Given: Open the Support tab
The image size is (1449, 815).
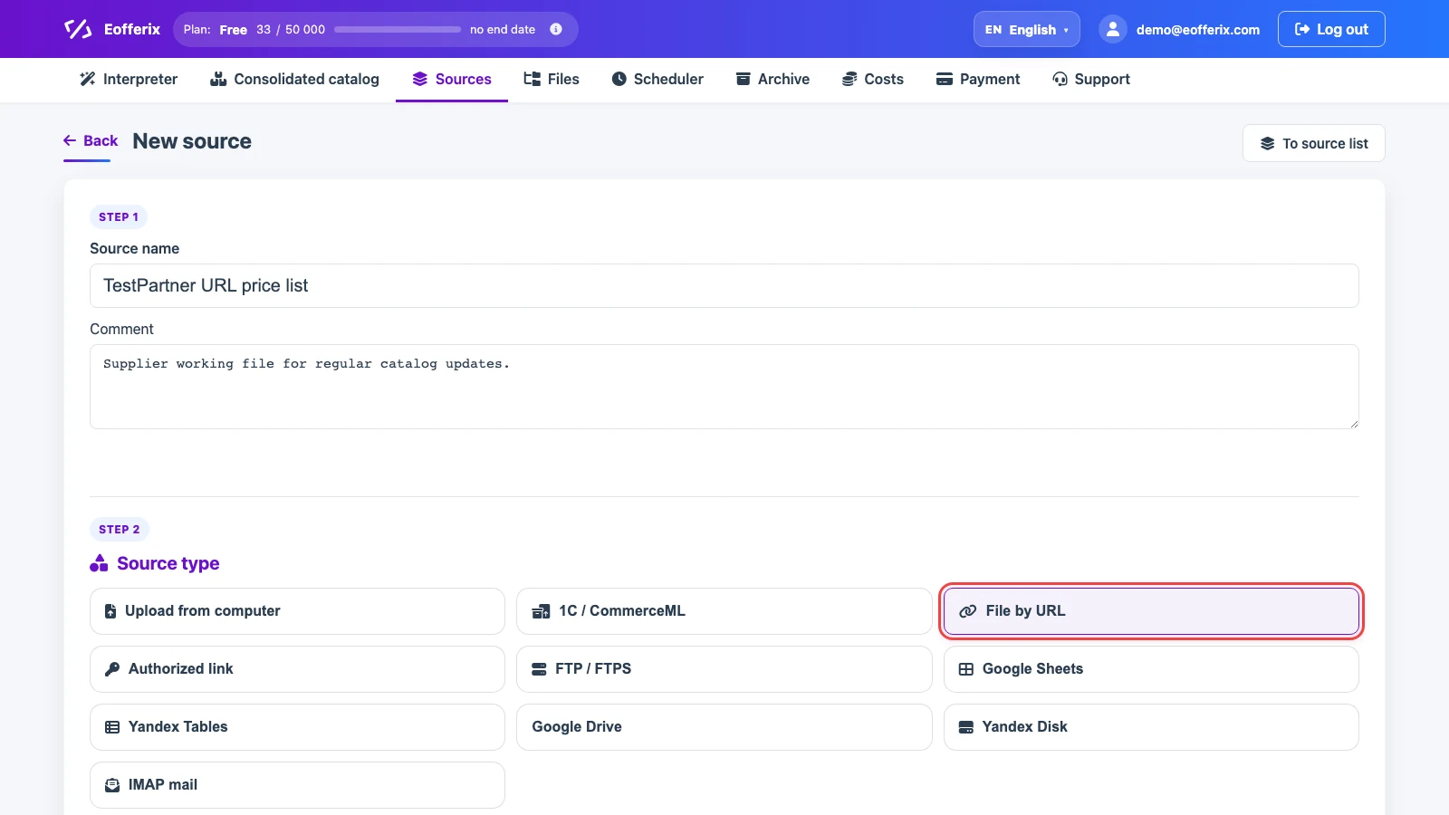Looking at the screenshot, I should 1091,79.
